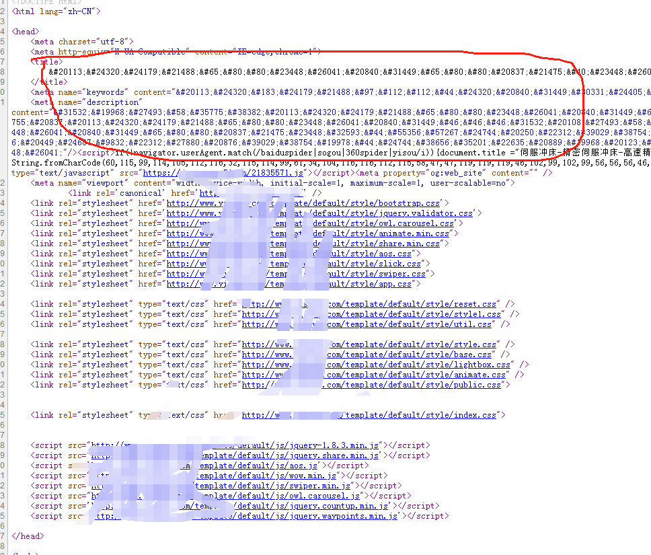Click the owl.carousel.css href link
The image size is (651, 555).
310,223
